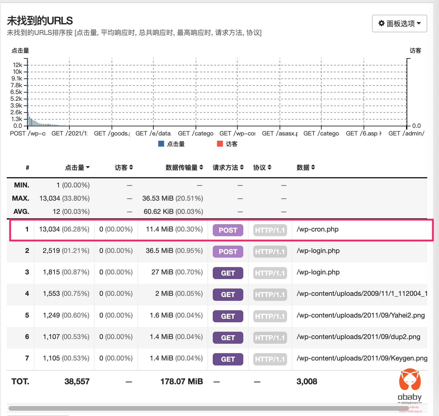Click the gear icon in 面板选项 button
Screen dimensions: 439x416
tap(381, 23)
